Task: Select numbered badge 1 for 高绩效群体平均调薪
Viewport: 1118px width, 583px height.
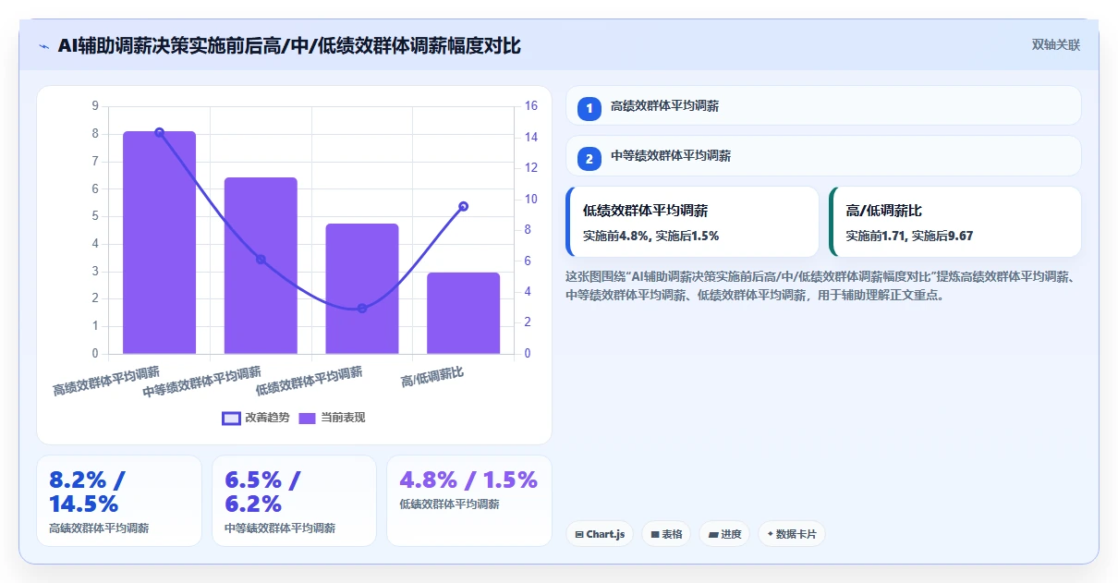Action: point(589,107)
